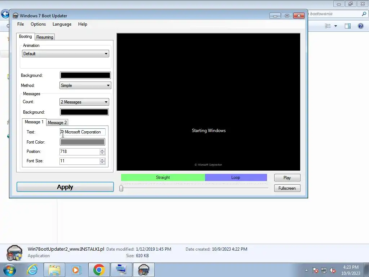Increase the Position value with up arrow

102,150
